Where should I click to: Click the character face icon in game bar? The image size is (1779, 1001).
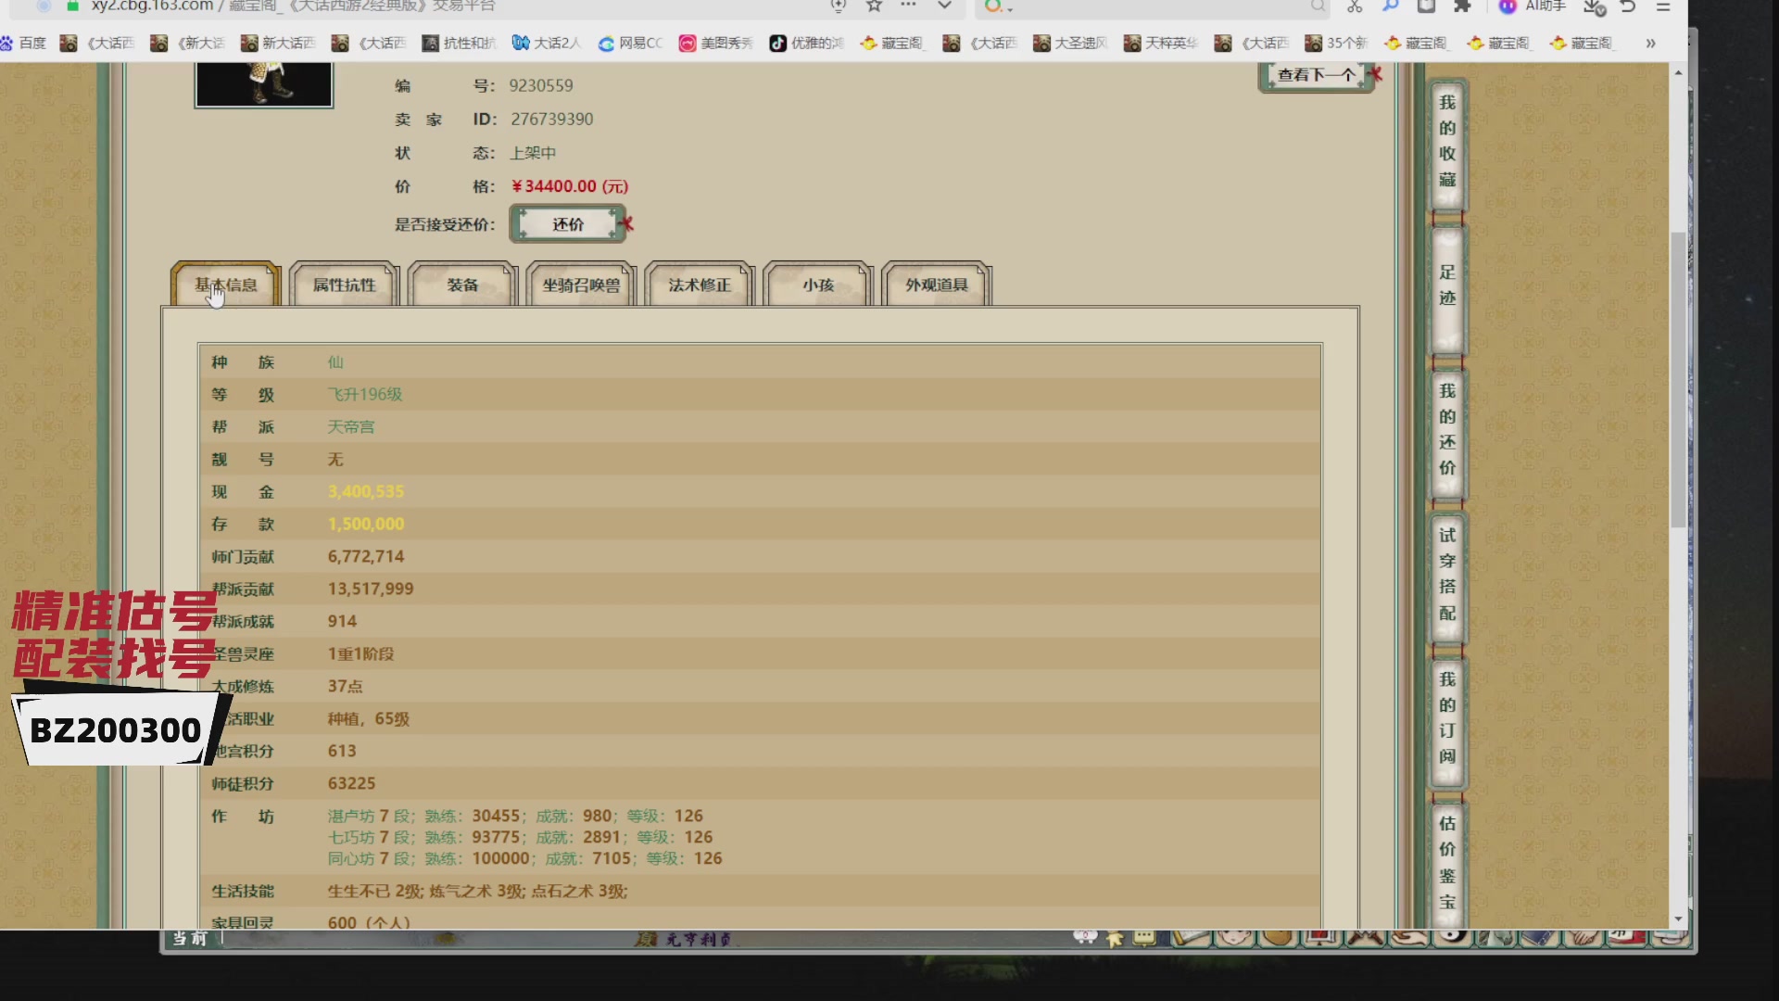click(x=1234, y=938)
